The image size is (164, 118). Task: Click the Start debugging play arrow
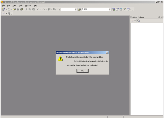pos(59,10)
